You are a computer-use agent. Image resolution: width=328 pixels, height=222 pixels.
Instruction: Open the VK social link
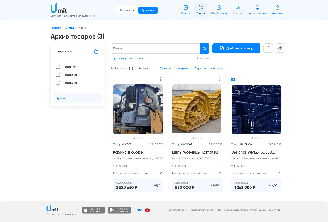pos(140,210)
